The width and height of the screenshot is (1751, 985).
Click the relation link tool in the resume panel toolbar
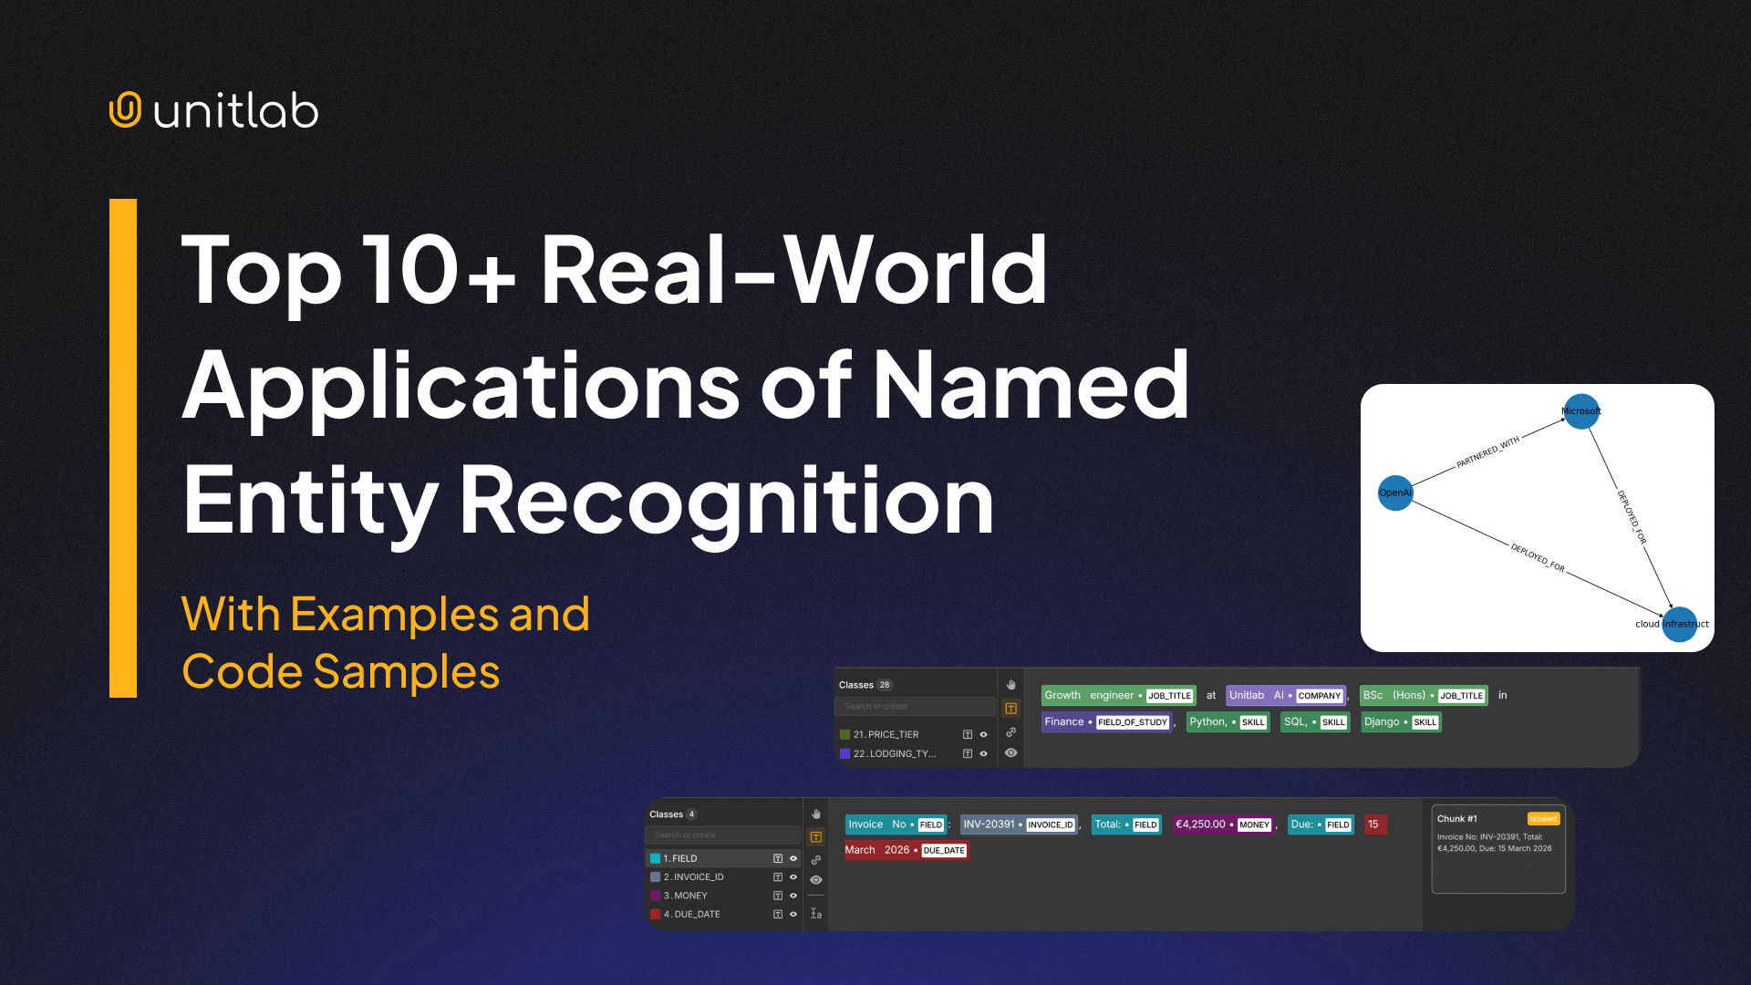(1011, 733)
